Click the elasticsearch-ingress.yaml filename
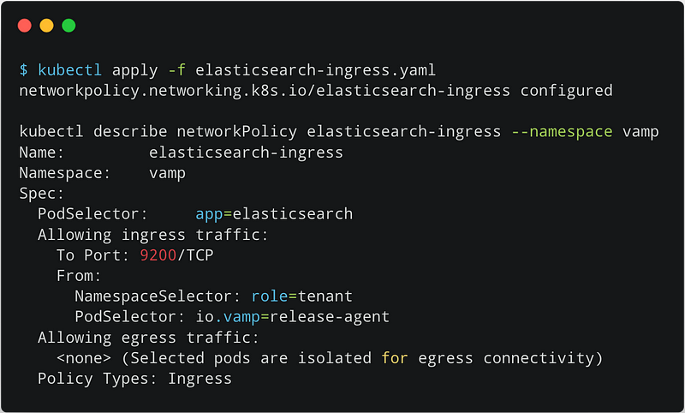 pos(315,70)
